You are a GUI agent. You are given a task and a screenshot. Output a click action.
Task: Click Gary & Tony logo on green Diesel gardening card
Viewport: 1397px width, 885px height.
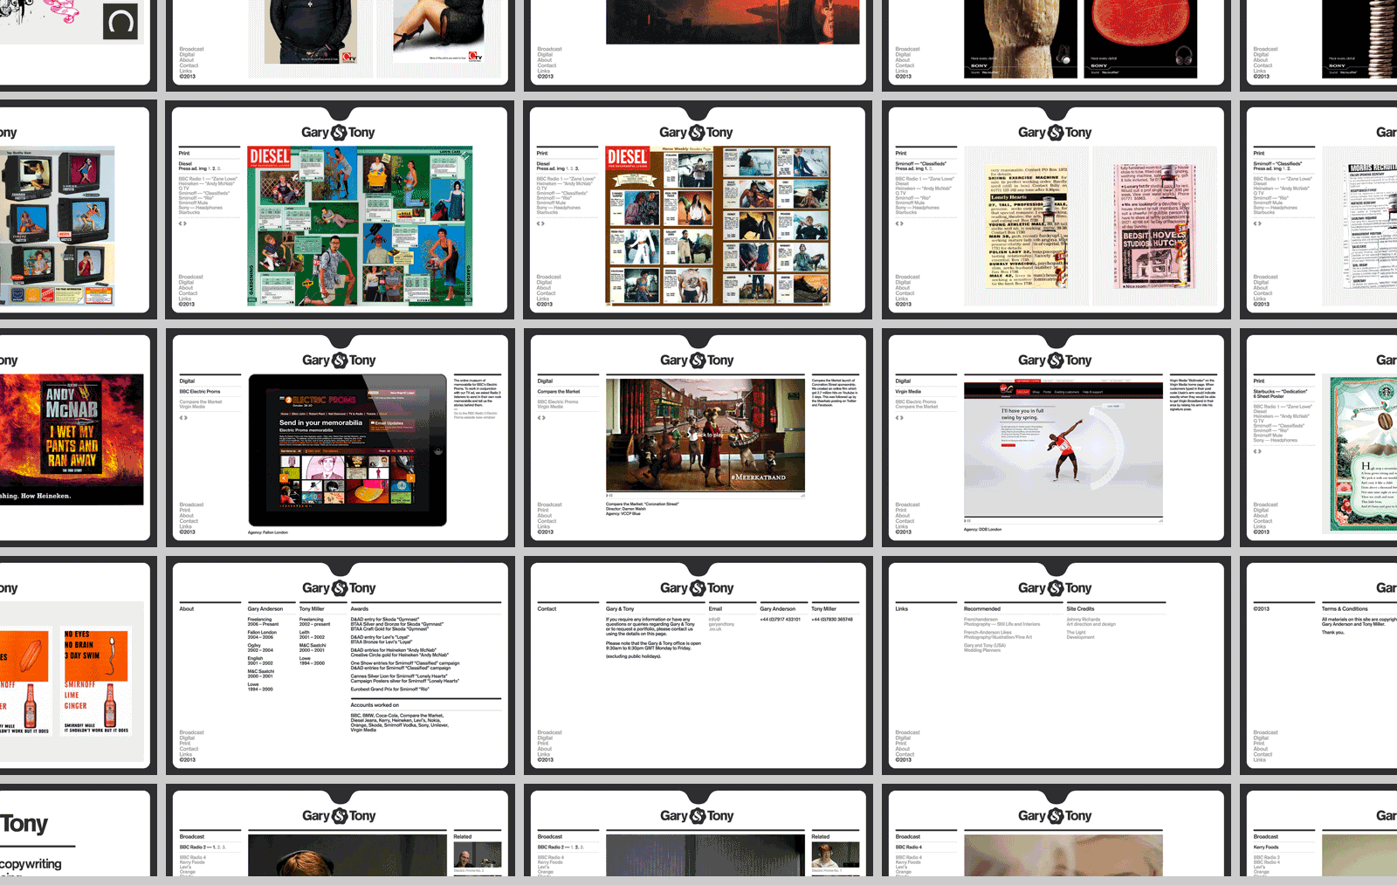pyautogui.click(x=338, y=133)
